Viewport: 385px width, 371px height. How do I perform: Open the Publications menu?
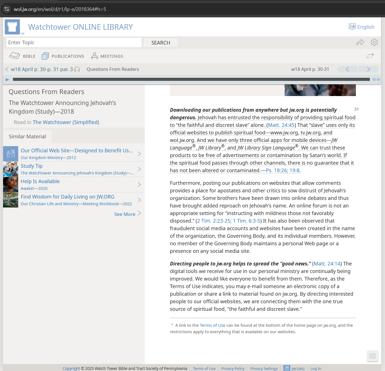point(63,56)
